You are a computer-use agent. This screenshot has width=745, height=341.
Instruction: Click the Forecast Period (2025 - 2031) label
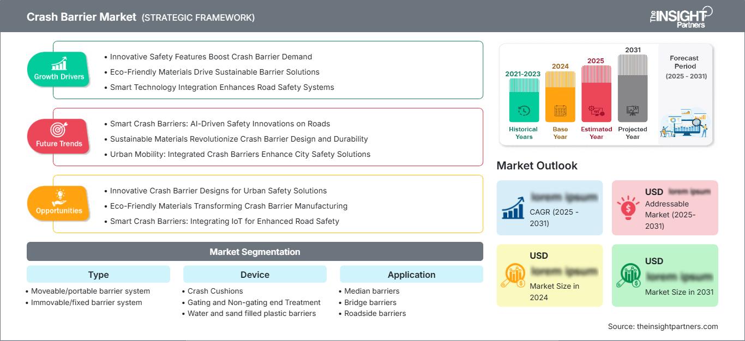pyautogui.click(x=685, y=67)
